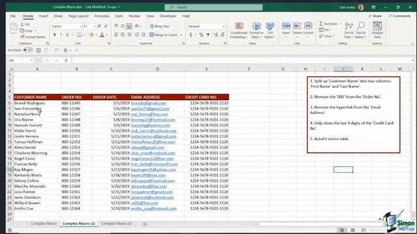Viewport: 417px width, 234px height.
Task: Click the Save icon in quick access
Action: coord(38,50)
